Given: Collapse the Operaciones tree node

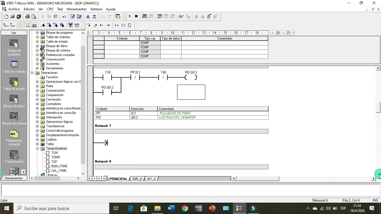Looking at the screenshot, I should pos(32,73).
